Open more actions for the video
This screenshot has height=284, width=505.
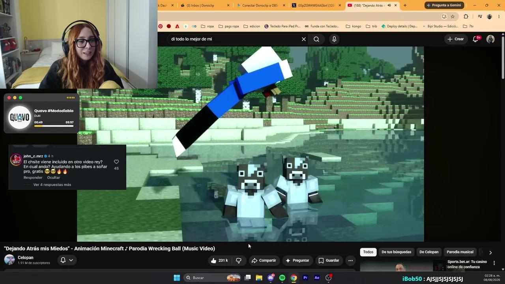tap(350, 260)
